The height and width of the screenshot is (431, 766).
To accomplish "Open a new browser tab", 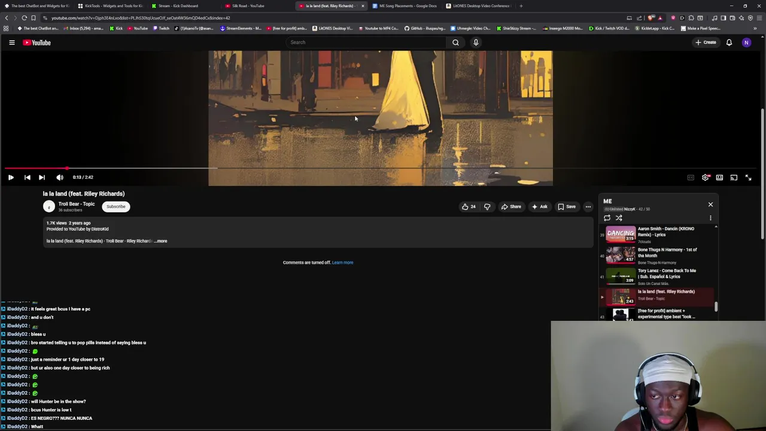I will pos(521,6).
